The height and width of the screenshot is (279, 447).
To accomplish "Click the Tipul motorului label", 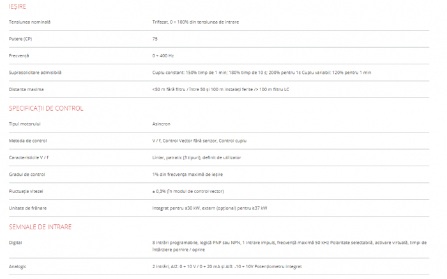I will click(x=25, y=124).
